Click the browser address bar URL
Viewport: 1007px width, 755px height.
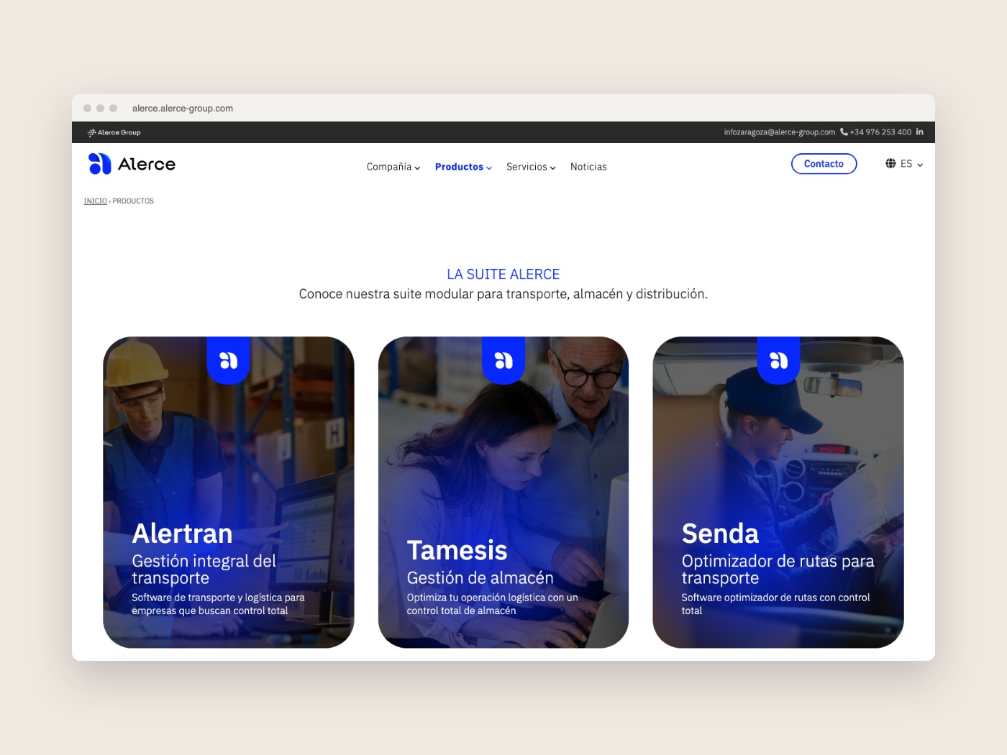(183, 109)
